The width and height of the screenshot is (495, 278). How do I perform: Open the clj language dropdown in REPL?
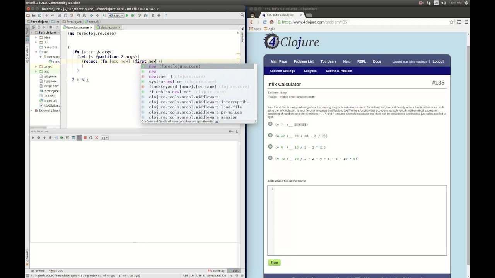coord(105,138)
